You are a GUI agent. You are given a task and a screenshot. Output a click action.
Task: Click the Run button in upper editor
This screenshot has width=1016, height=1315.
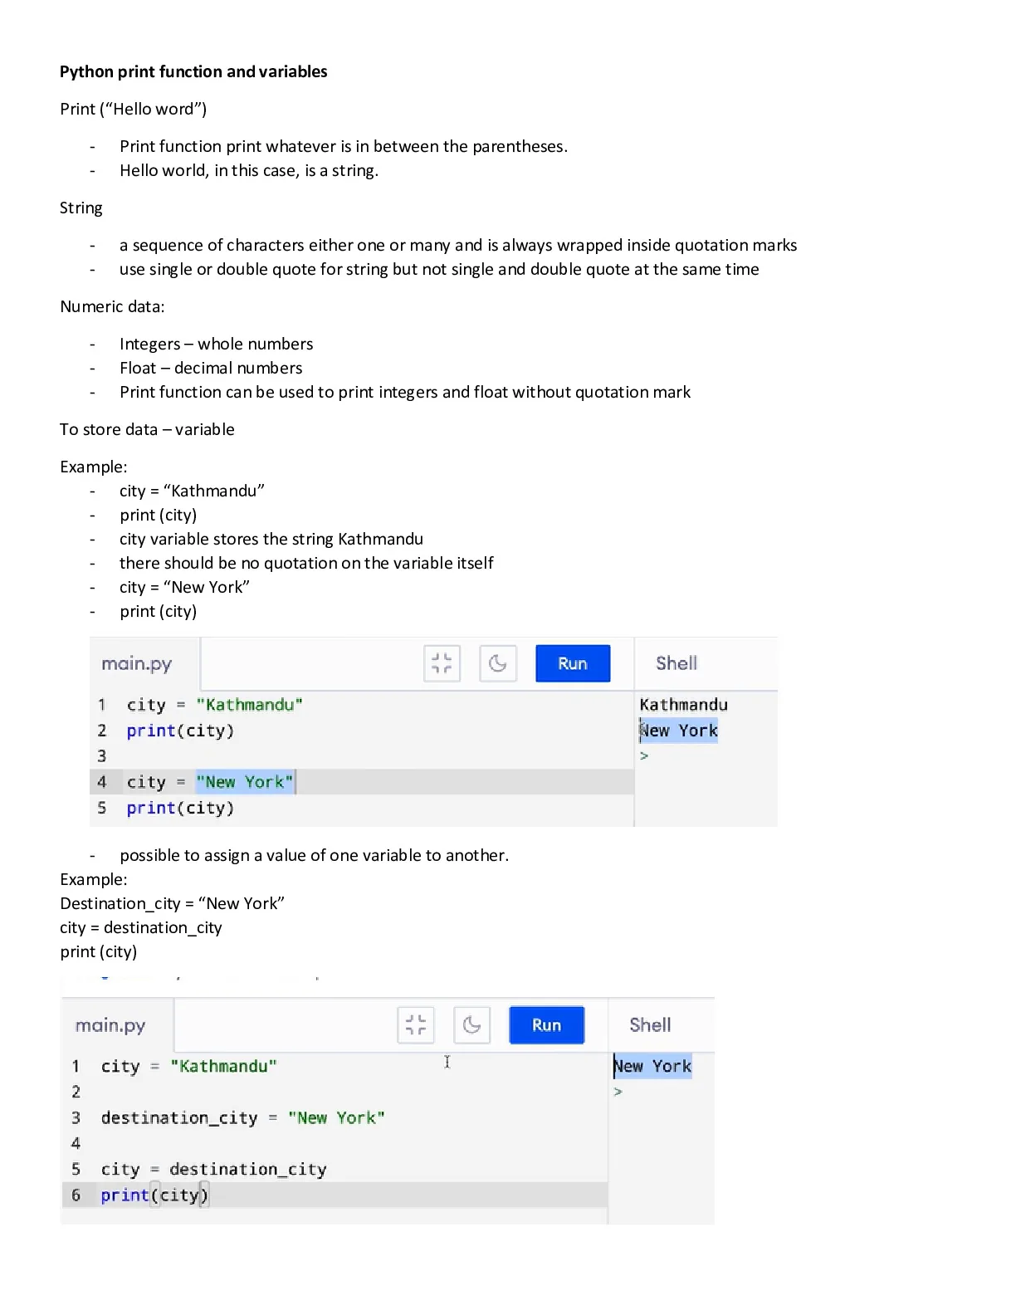tap(573, 663)
